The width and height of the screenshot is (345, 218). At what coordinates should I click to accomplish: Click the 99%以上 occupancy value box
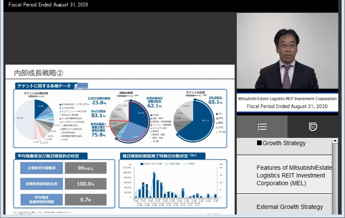point(85,168)
